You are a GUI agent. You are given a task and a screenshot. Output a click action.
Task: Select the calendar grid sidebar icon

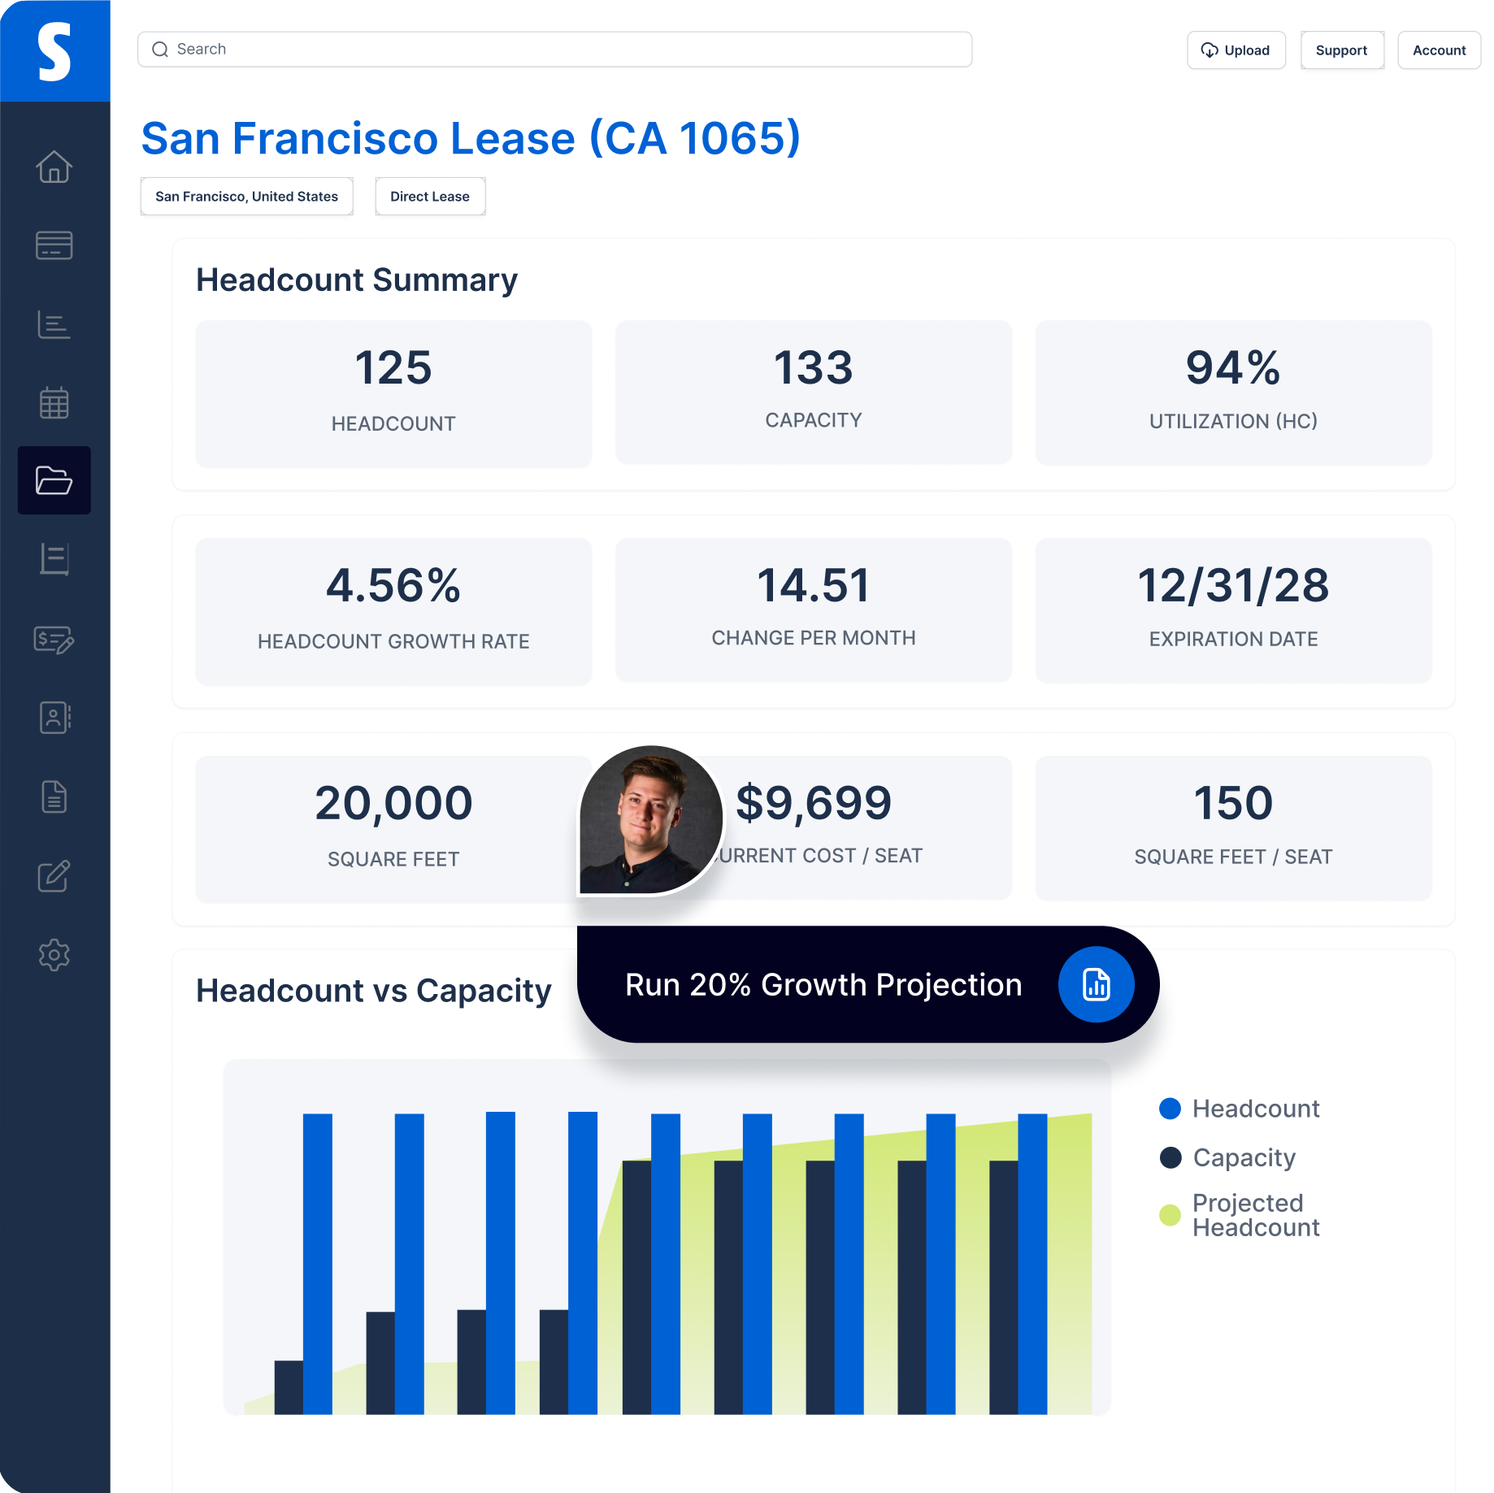click(54, 402)
